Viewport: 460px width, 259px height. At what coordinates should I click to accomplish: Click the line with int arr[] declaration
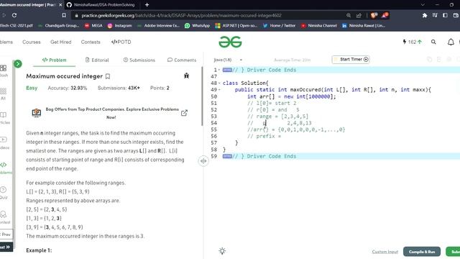[291, 96]
